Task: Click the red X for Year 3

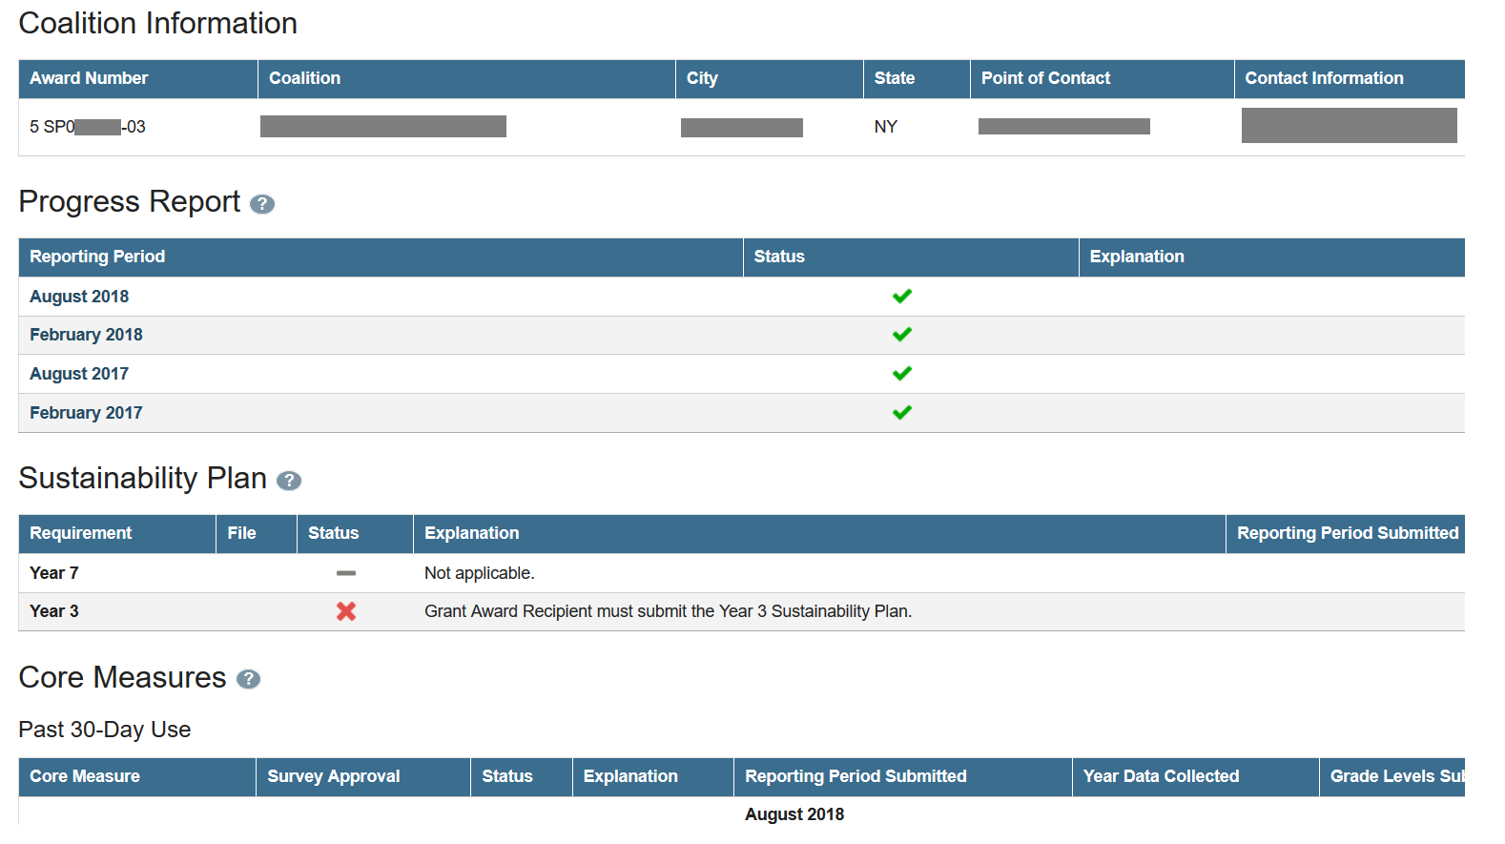Action: click(x=346, y=611)
